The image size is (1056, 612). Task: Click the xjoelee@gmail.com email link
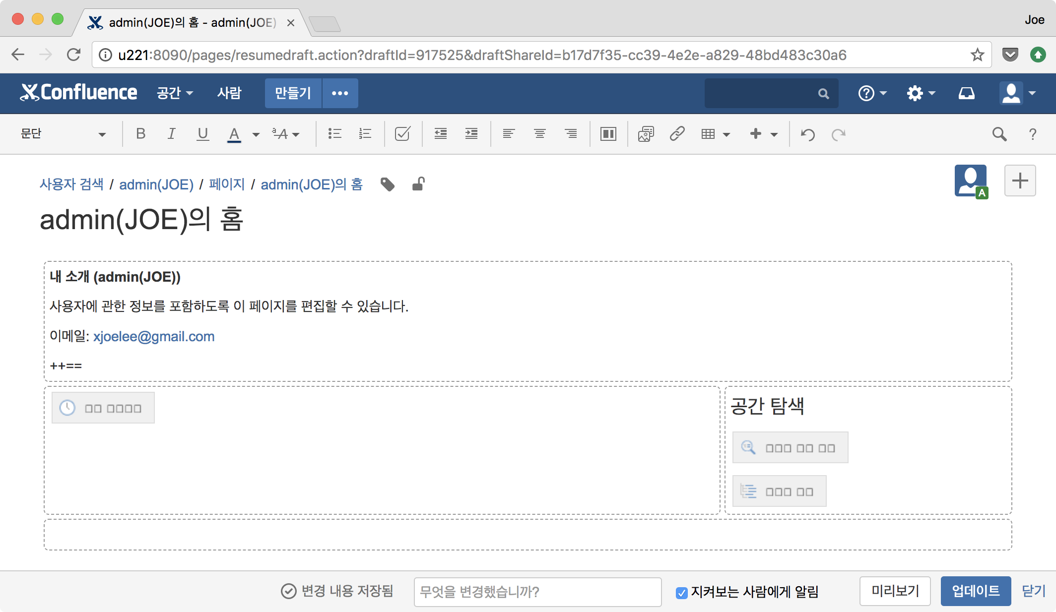tap(154, 336)
